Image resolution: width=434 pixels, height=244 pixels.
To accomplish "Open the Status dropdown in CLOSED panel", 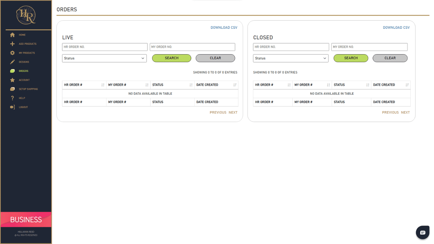I will (x=291, y=58).
